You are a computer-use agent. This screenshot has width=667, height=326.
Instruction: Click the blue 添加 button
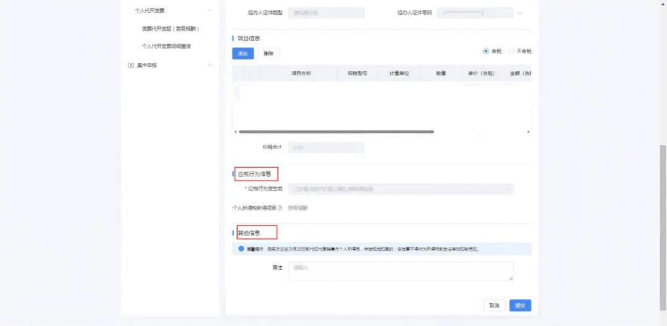(243, 54)
